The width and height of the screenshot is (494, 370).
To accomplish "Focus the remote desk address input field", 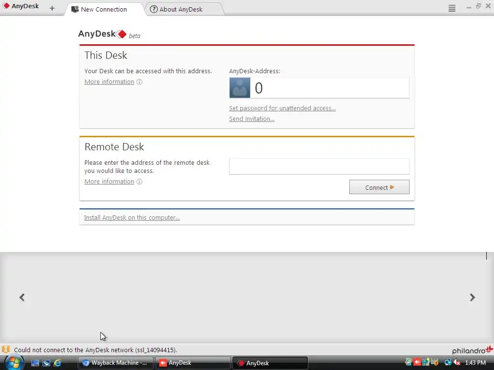I will coord(319,166).
